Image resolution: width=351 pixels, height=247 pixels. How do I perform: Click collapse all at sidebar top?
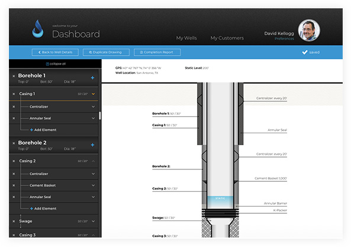point(56,64)
